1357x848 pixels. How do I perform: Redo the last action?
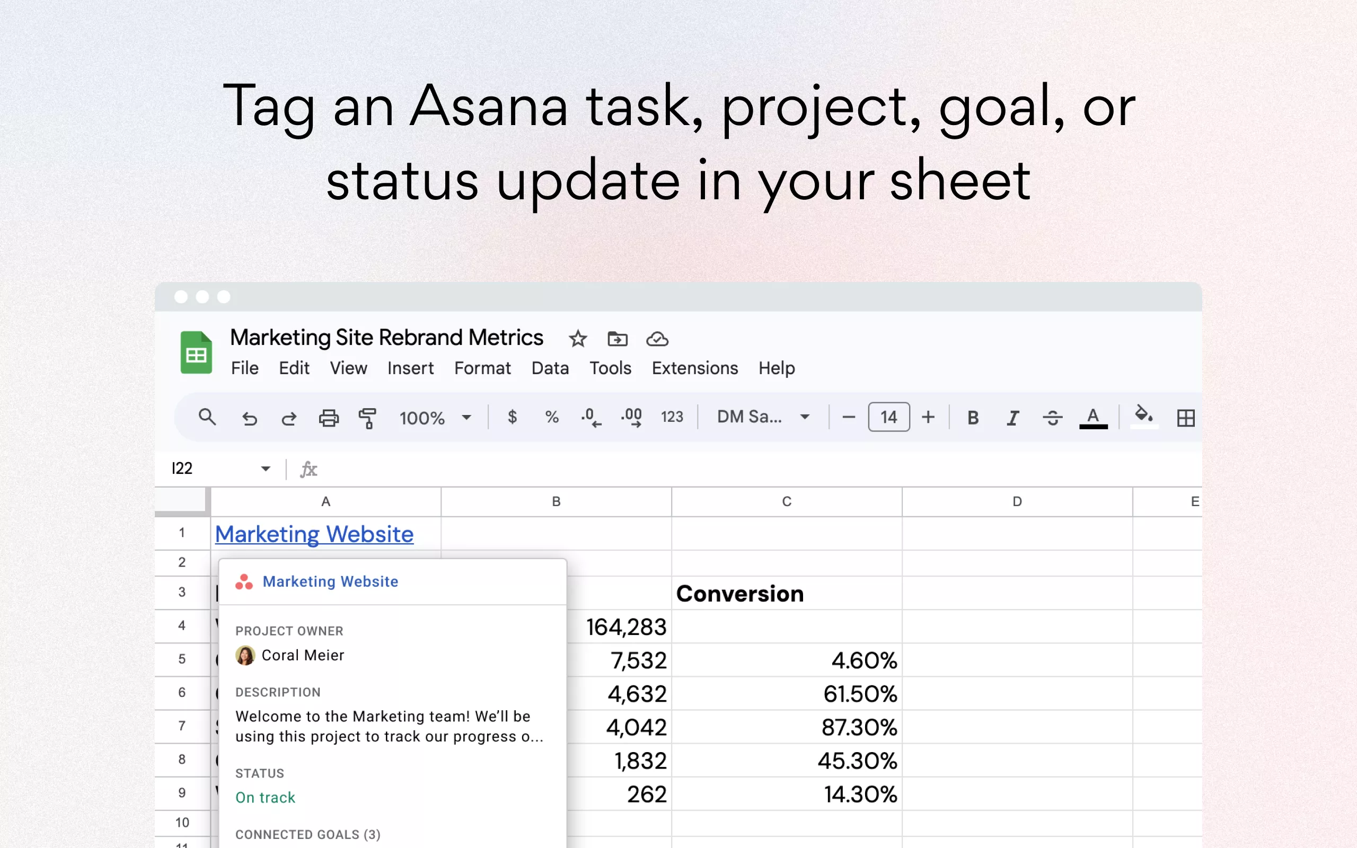point(289,418)
